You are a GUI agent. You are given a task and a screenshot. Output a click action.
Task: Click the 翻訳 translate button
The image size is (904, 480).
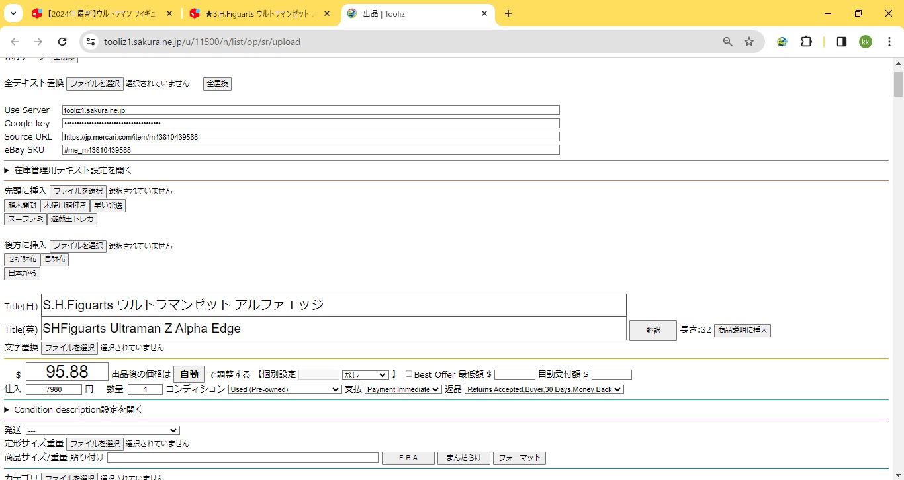click(x=653, y=330)
